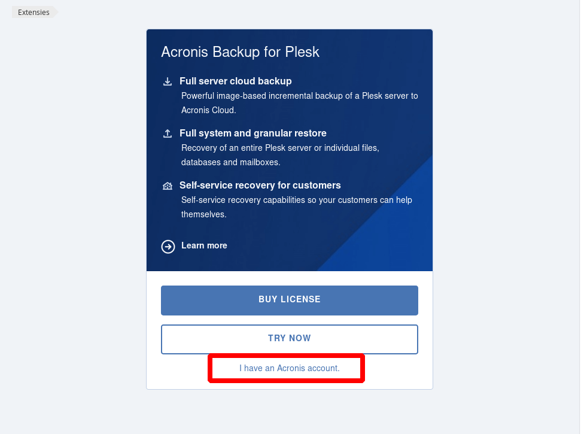The image size is (581, 434).
Task: Go back via the Extensies breadcrumb
Action: pos(34,12)
